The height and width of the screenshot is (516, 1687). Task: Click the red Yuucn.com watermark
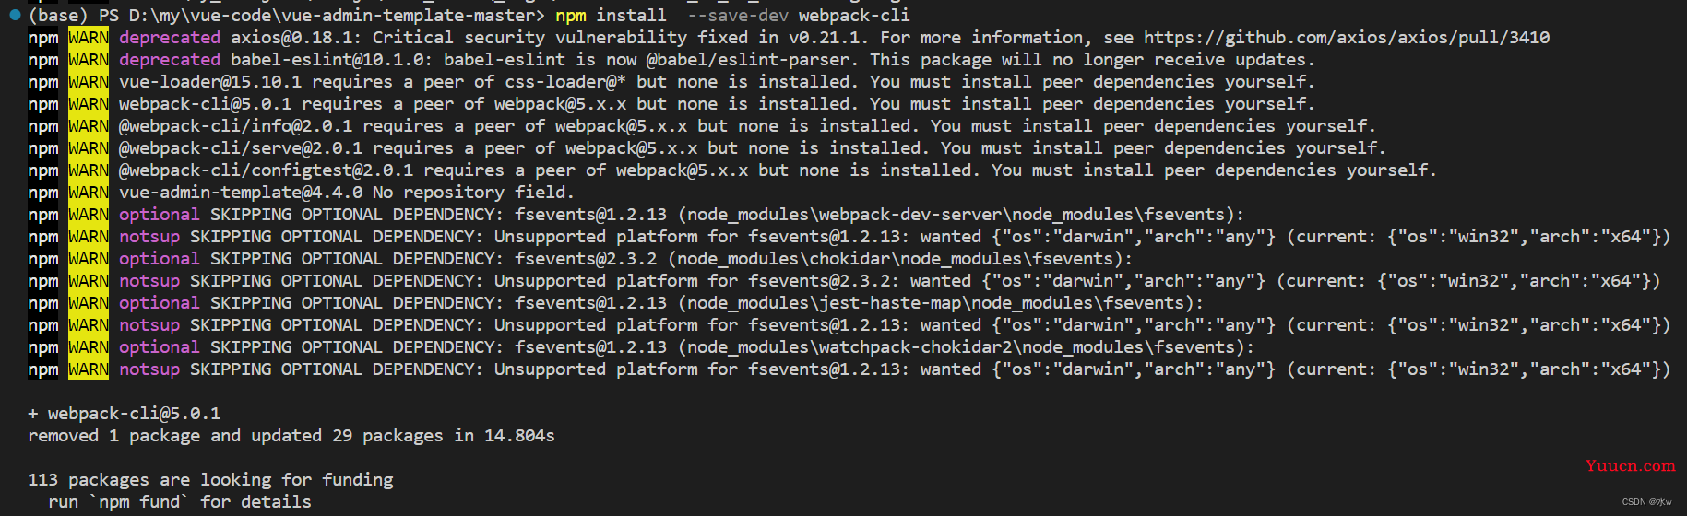[1630, 465]
